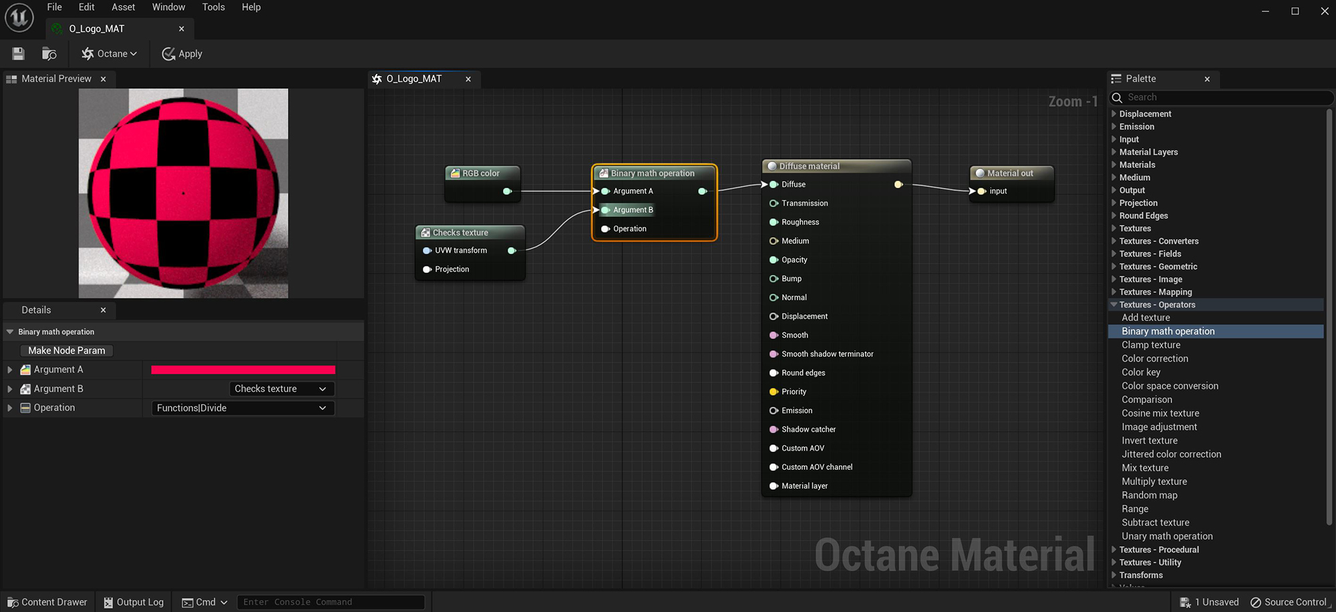Click the Material out node icon

point(980,173)
